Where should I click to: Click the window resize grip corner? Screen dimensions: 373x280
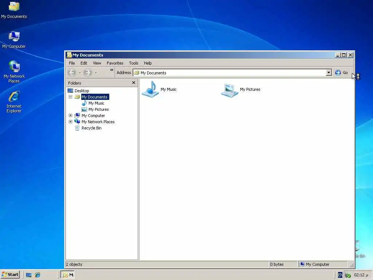pos(352,265)
